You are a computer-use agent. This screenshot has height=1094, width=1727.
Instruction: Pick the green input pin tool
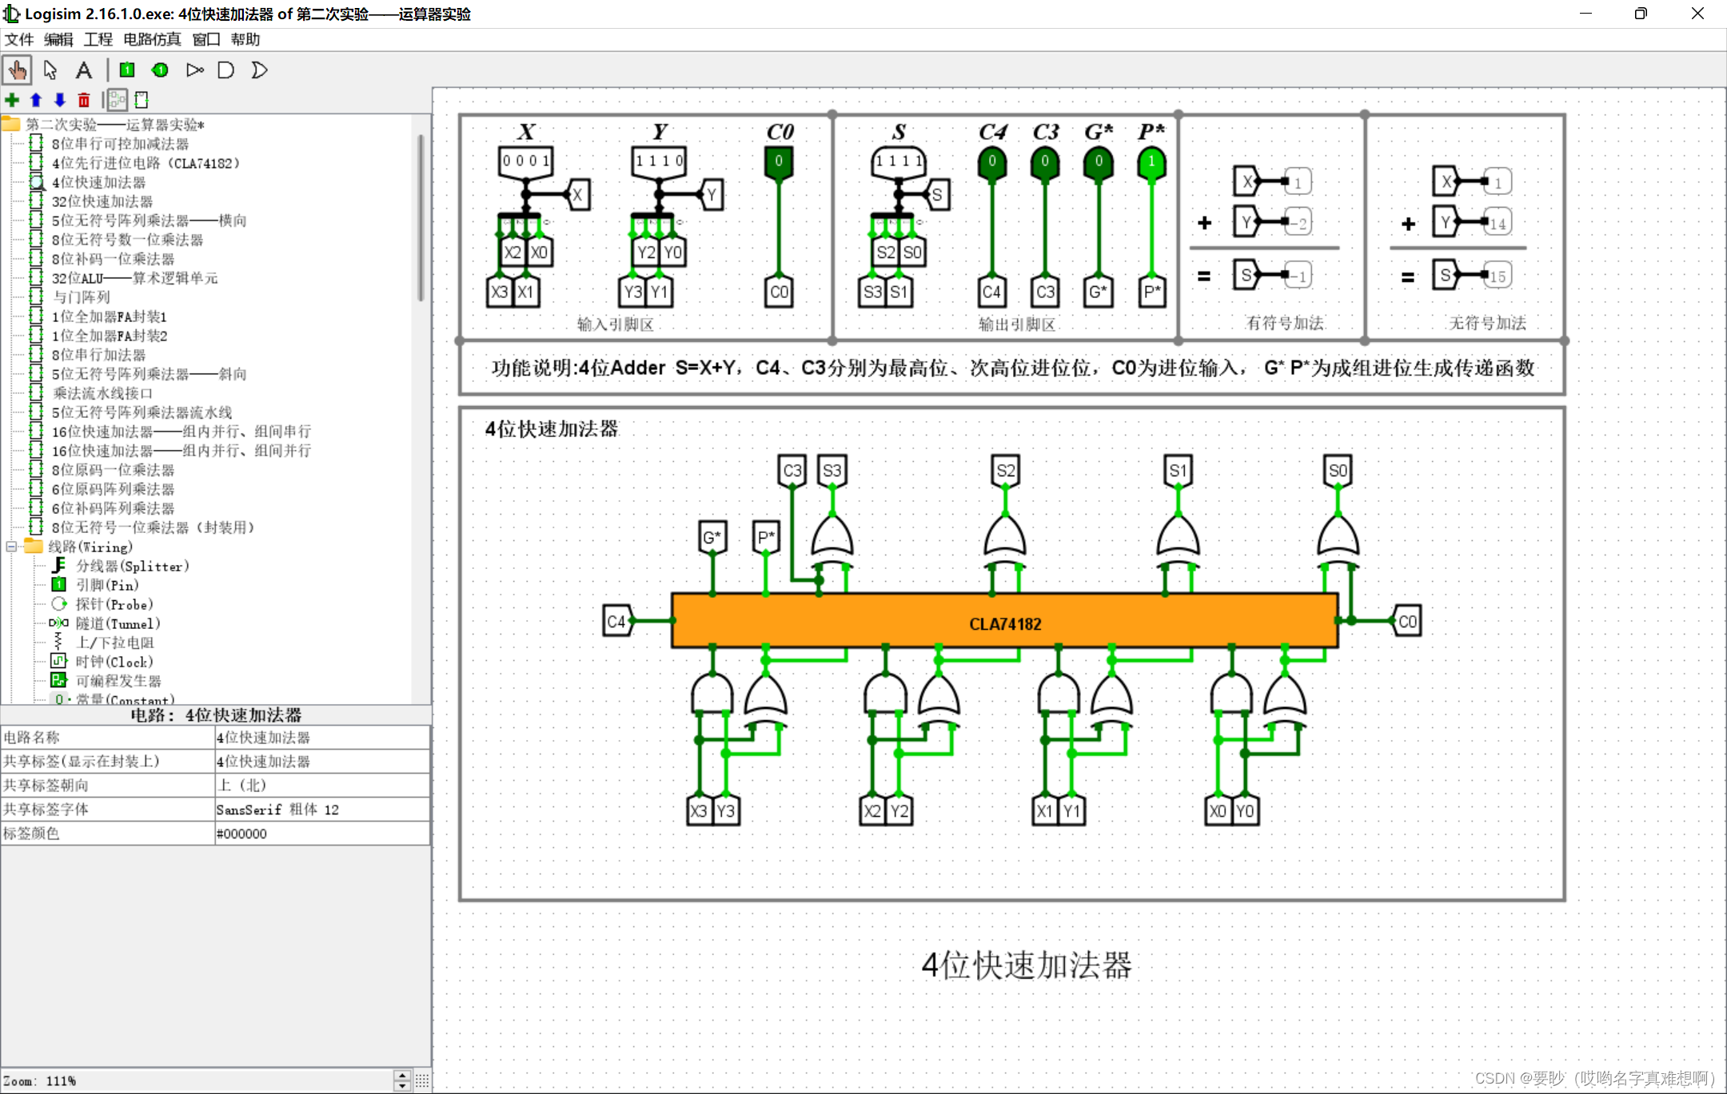tap(127, 70)
